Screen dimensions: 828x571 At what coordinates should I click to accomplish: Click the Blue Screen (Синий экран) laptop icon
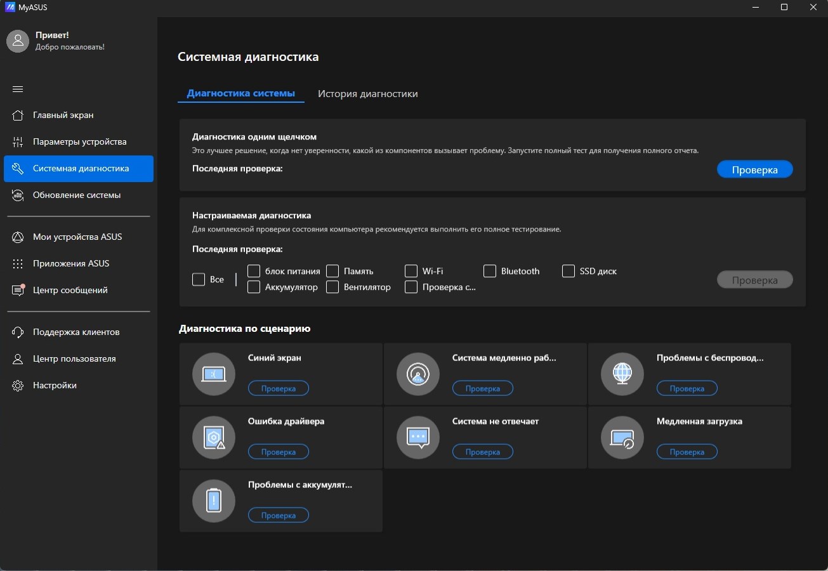pos(214,374)
